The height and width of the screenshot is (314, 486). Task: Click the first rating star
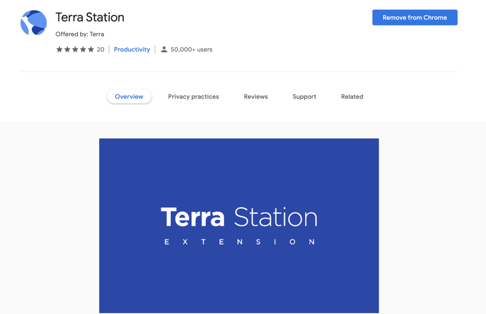point(59,49)
